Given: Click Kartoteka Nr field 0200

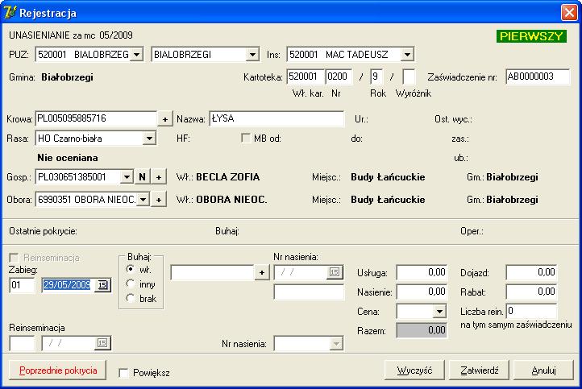Looking at the screenshot, I should point(339,77).
